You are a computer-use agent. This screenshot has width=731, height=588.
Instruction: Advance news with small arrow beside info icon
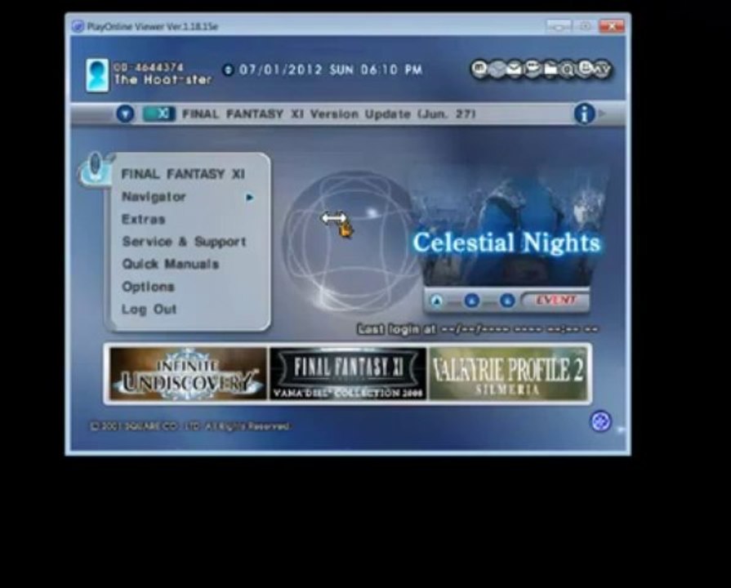(602, 114)
